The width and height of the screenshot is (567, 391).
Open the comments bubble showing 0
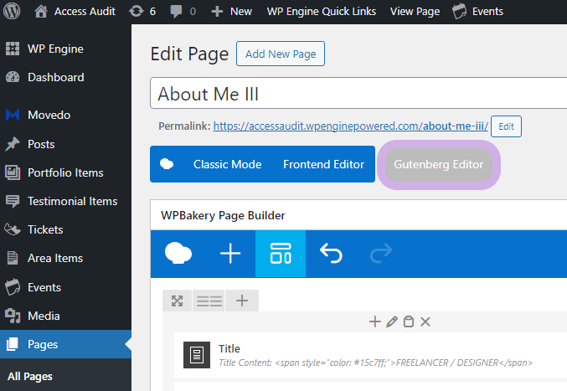pos(183,11)
